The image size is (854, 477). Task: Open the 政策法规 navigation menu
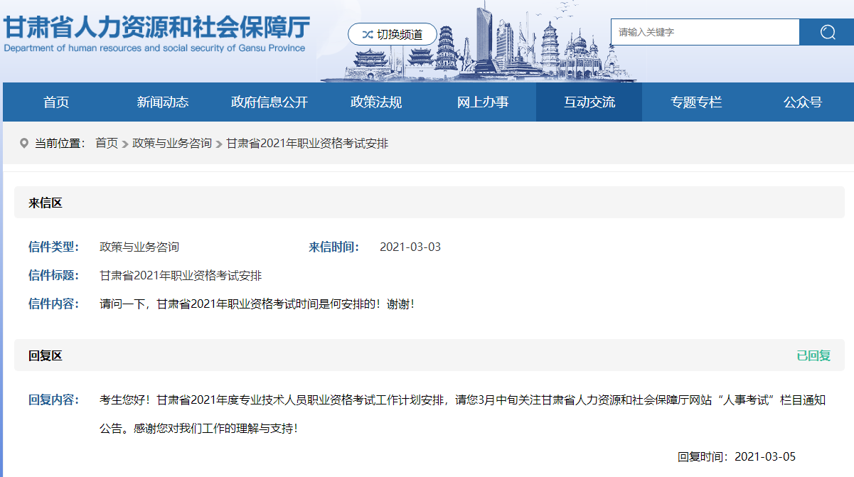tap(375, 102)
